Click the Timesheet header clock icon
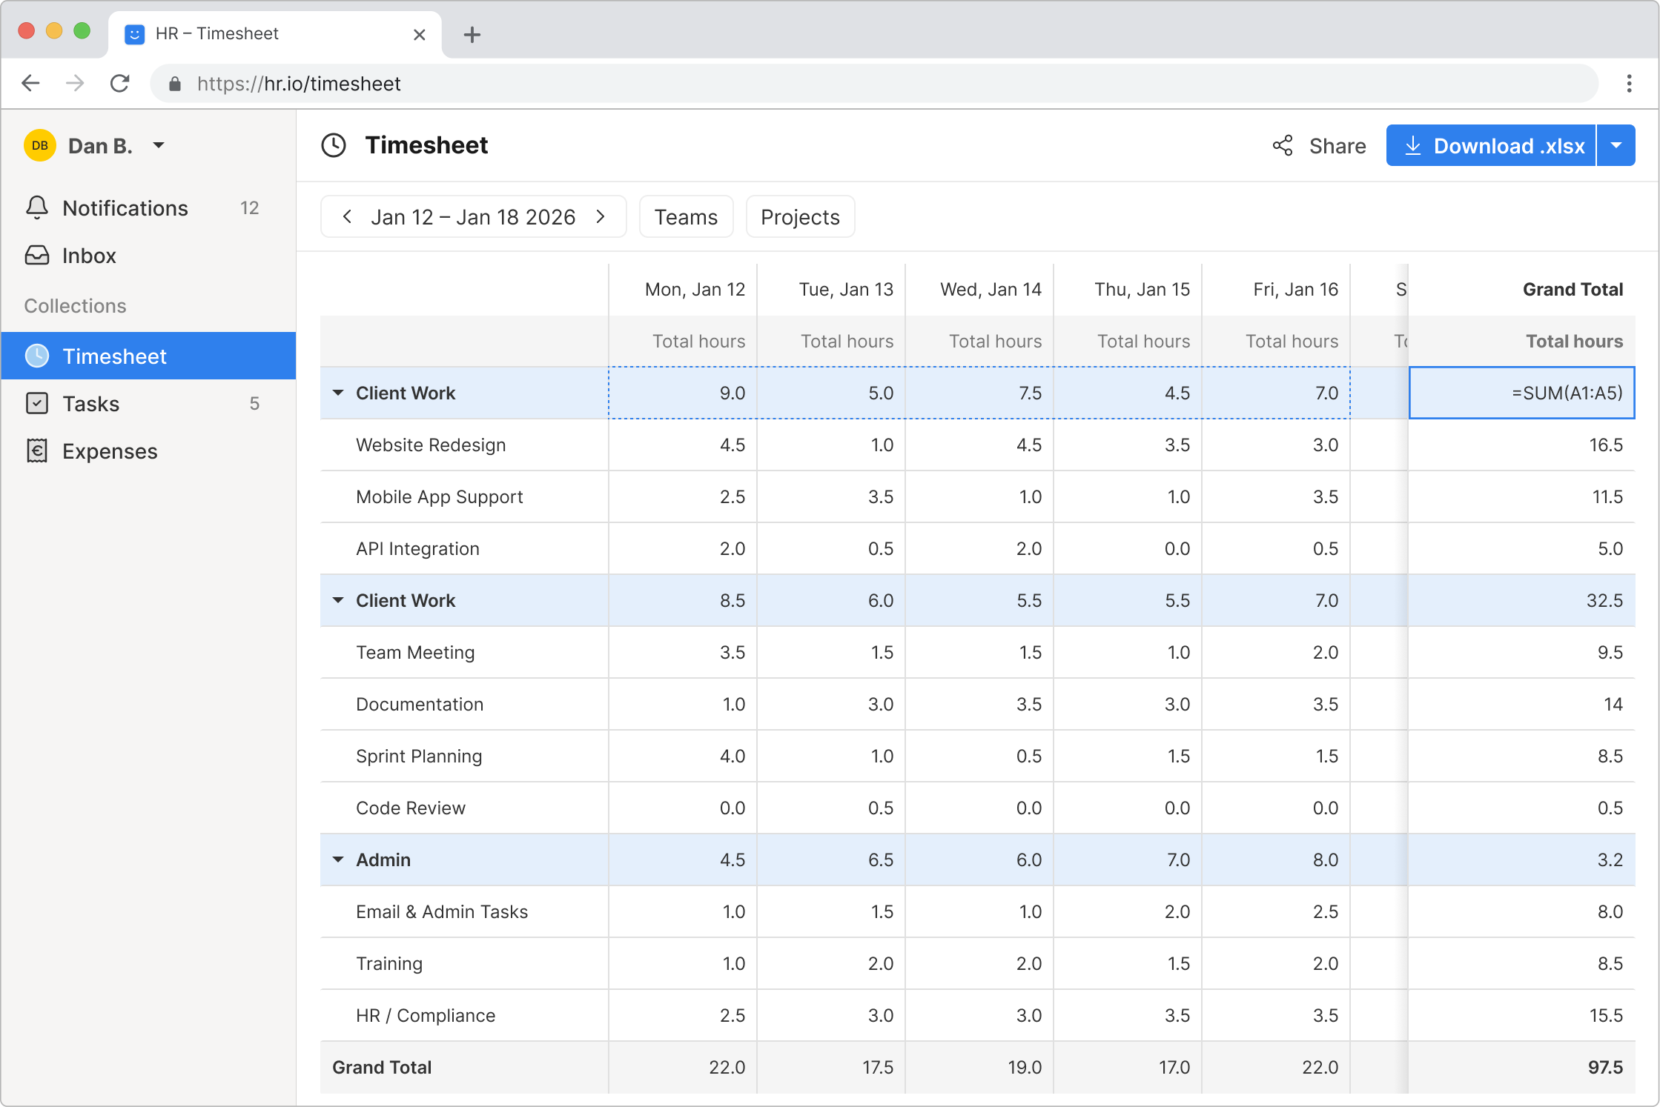 [x=334, y=145]
